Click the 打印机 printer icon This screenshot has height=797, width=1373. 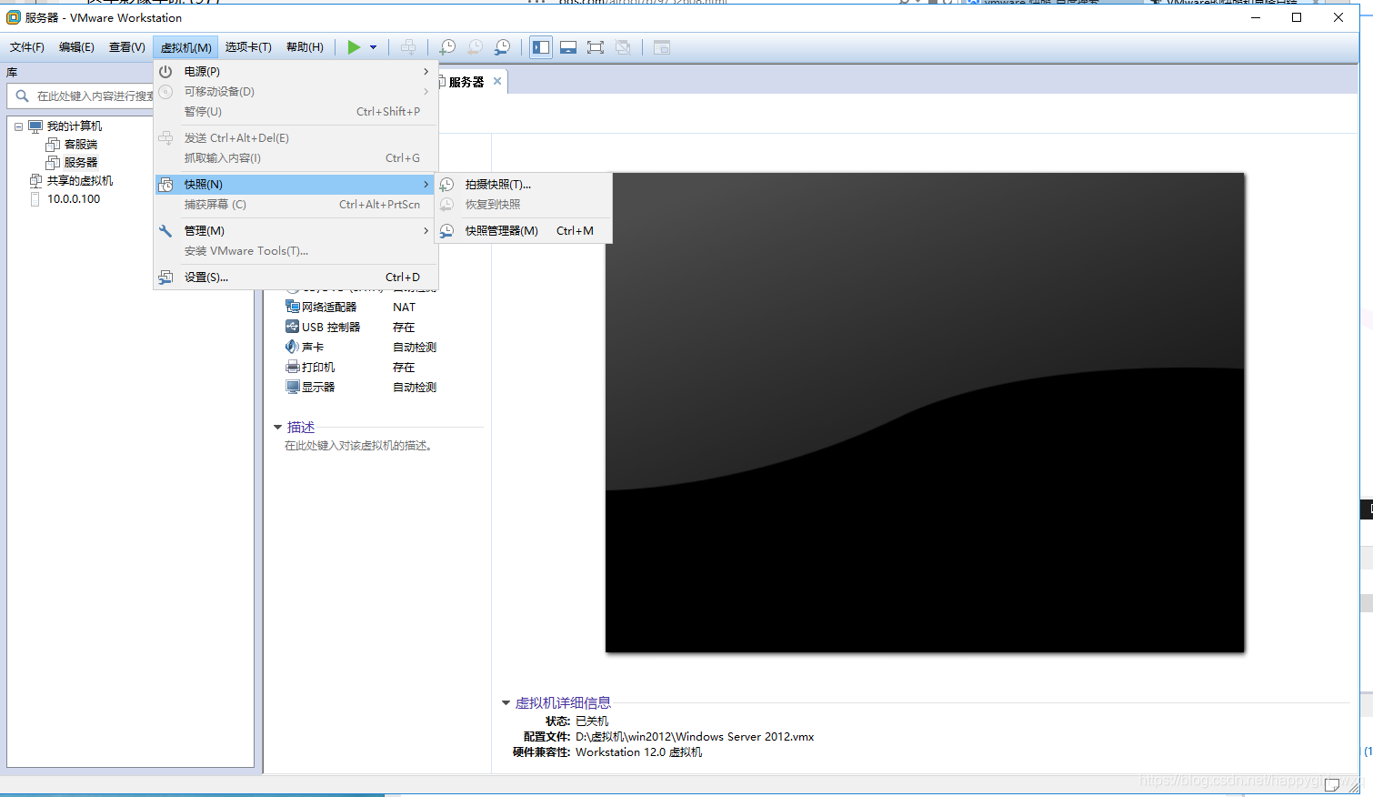[x=293, y=367]
